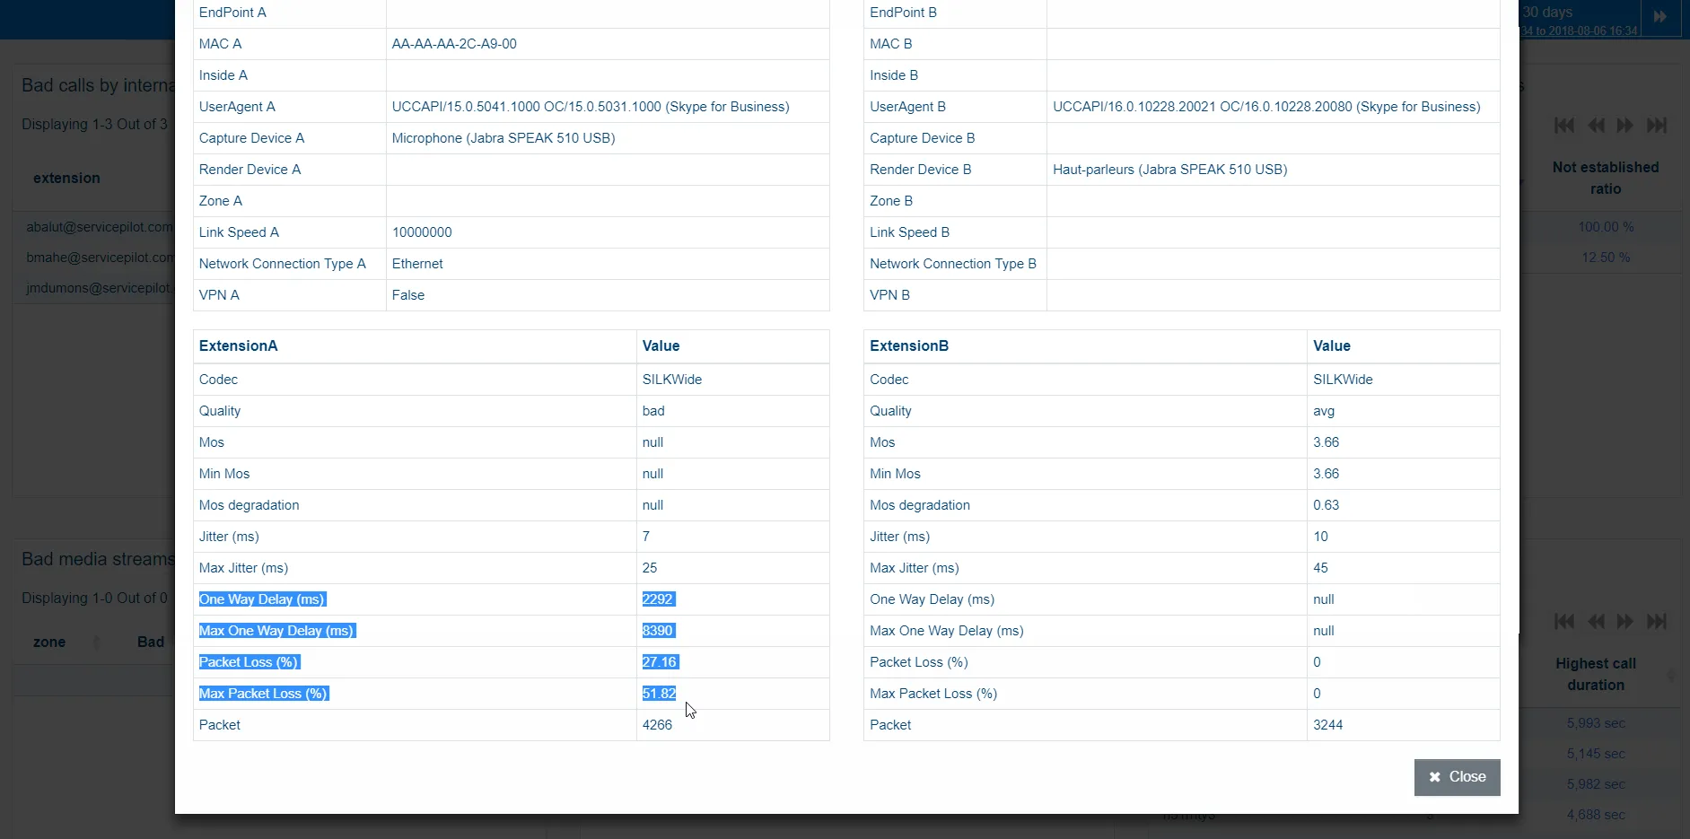1690x839 pixels.
Task: Sort by the Not established ratio column
Action: tap(1605, 178)
